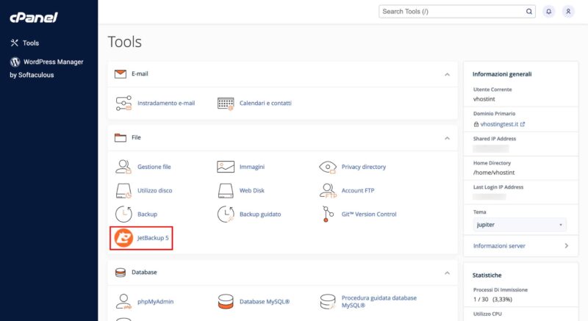Click the Informazioni generali heading

(x=502, y=74)
